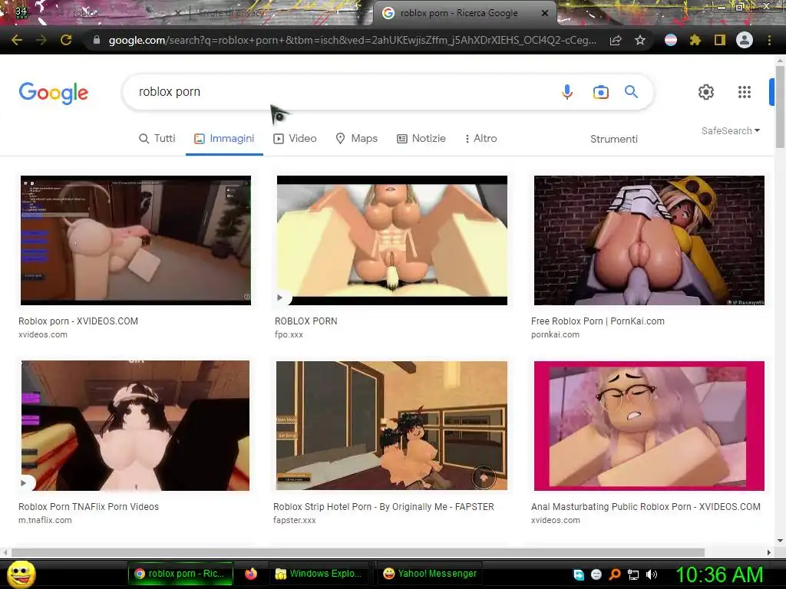Click the share page icon in address bar
The height and width of the screenshot is (589, 786).
[x=616, y=40]
